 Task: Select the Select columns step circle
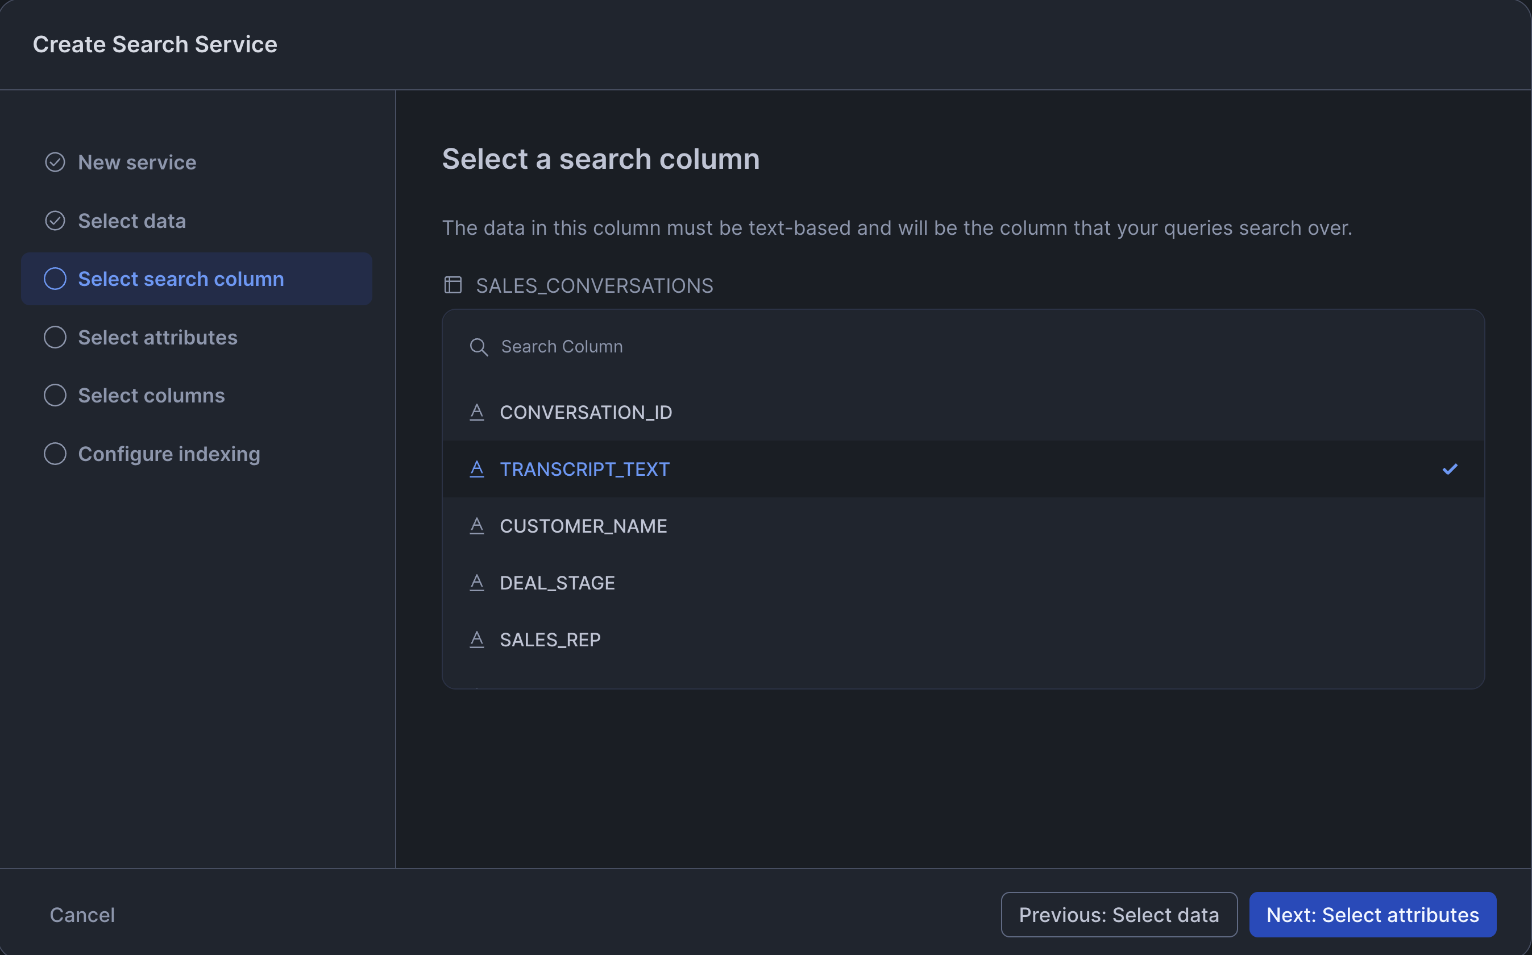pos(55,396)
